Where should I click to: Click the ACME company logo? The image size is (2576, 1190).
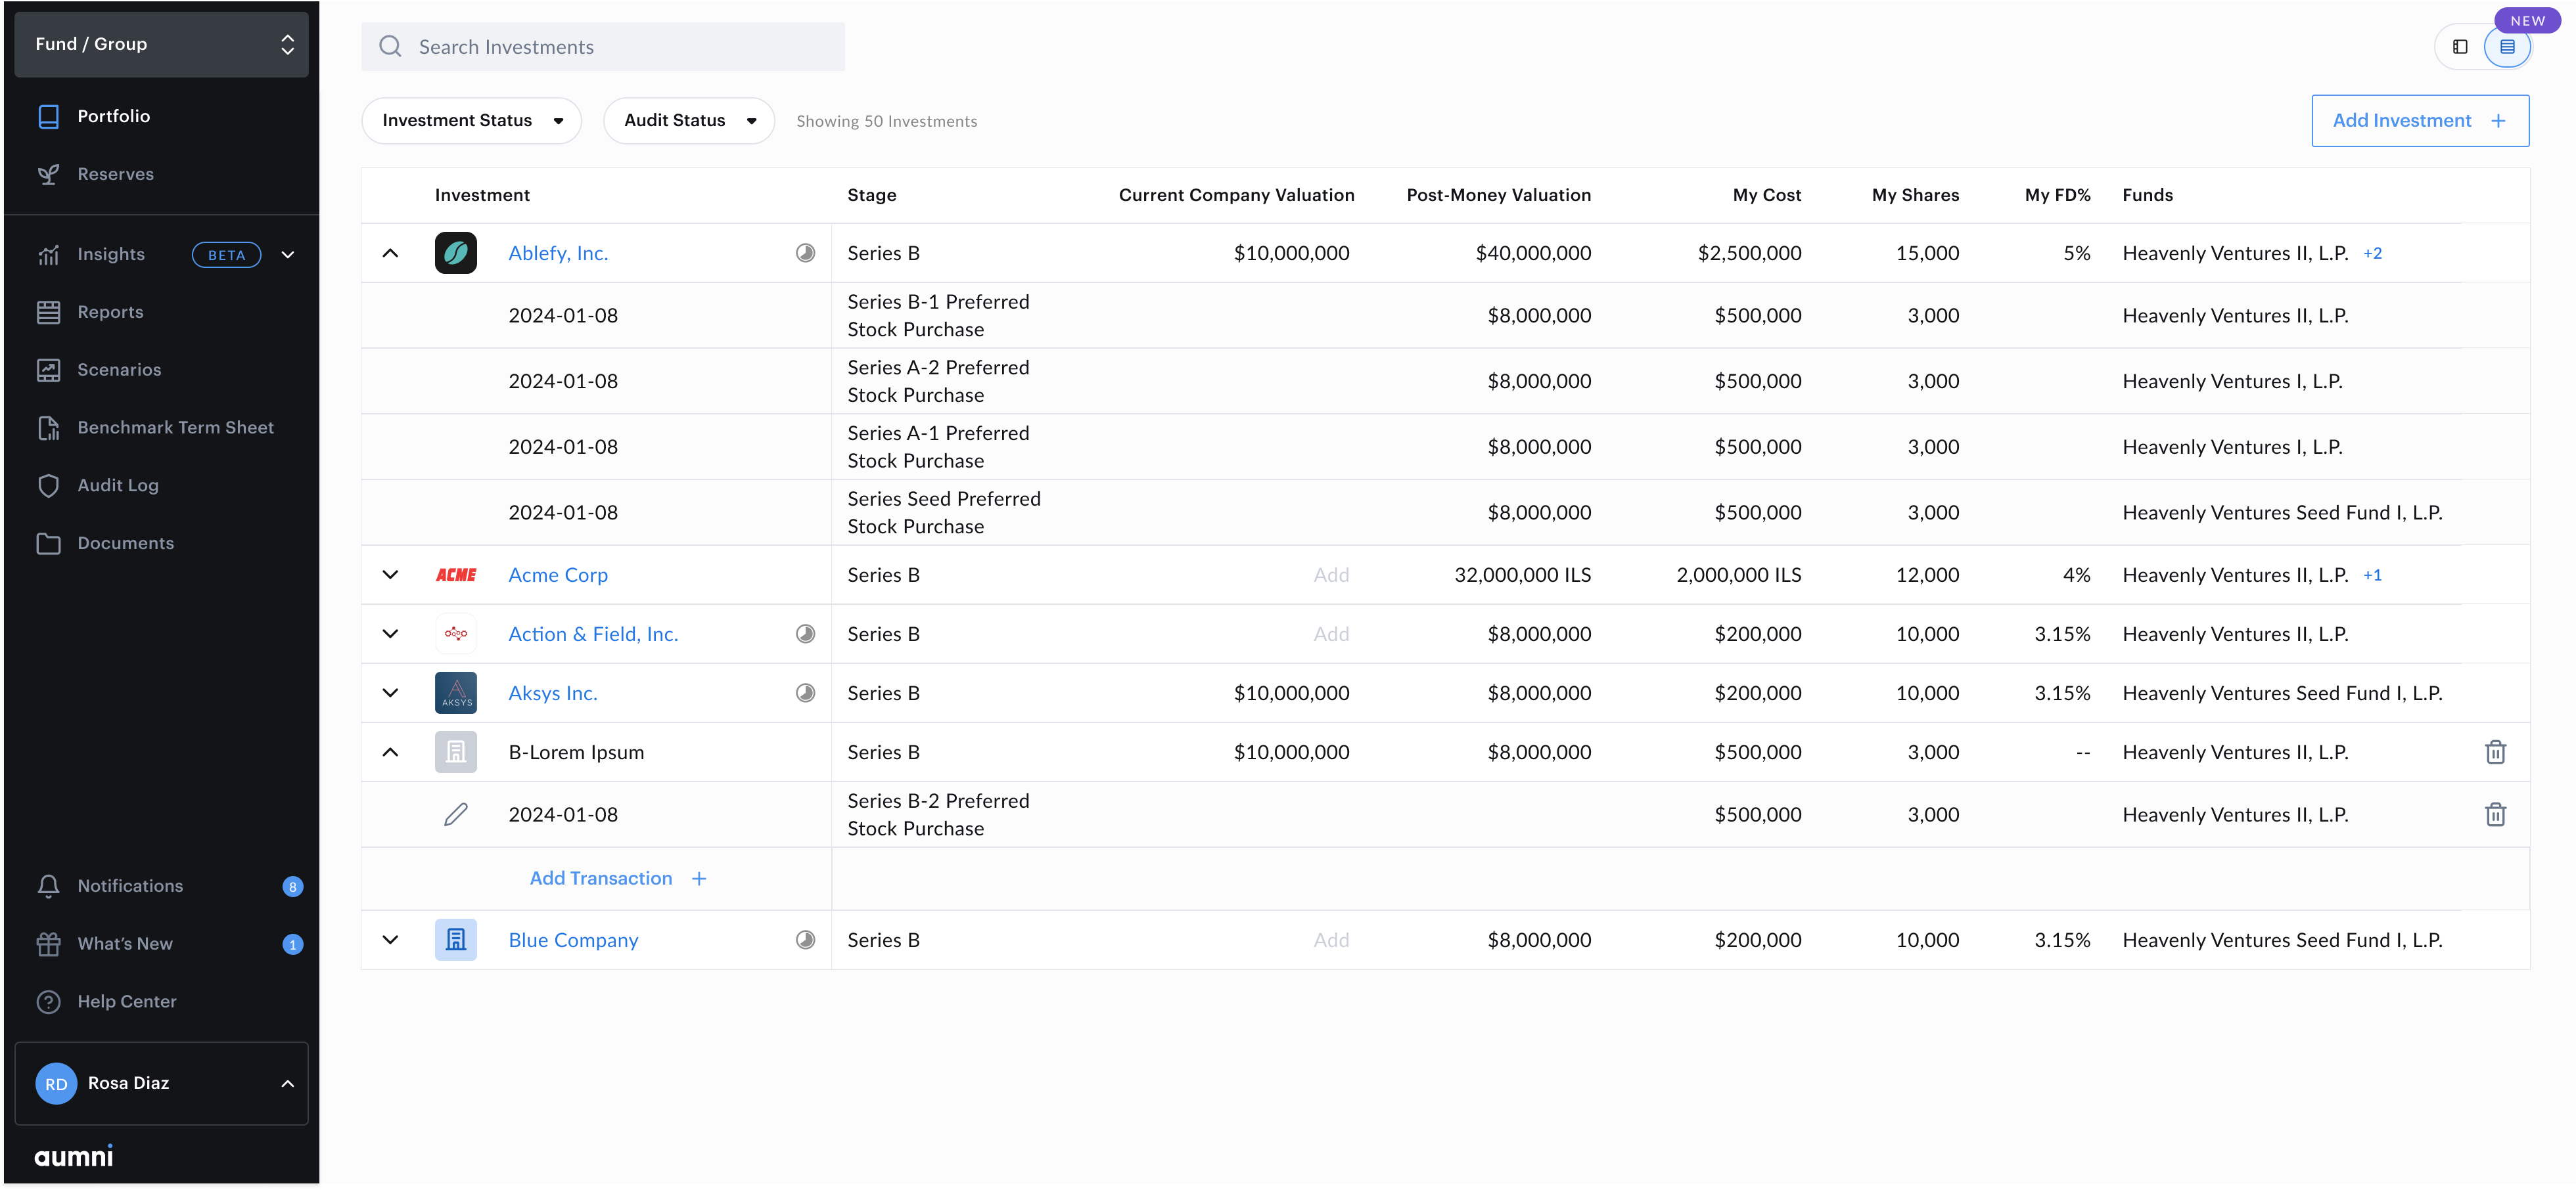pyautogui.click(x=456, y=575)
